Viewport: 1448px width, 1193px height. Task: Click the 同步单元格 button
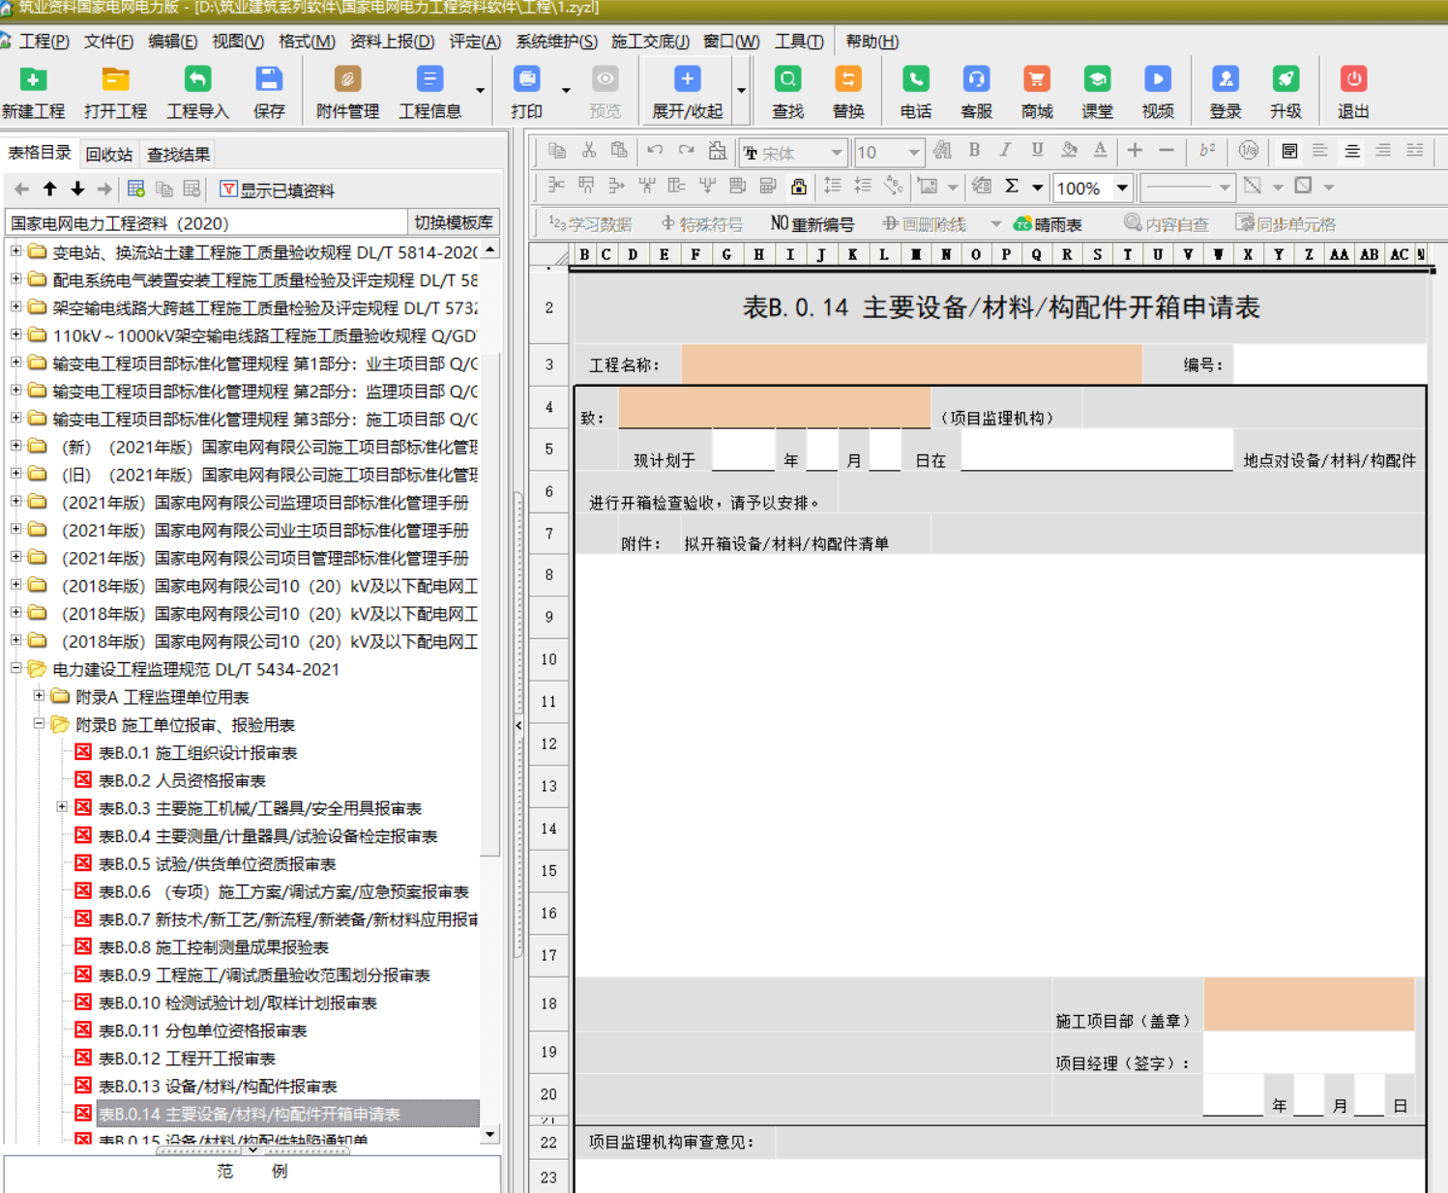pyautogui.click(x=1285, y=224)
